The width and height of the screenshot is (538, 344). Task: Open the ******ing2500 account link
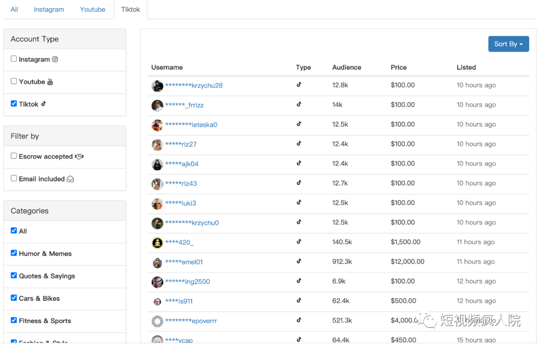[x=187, y=282]
